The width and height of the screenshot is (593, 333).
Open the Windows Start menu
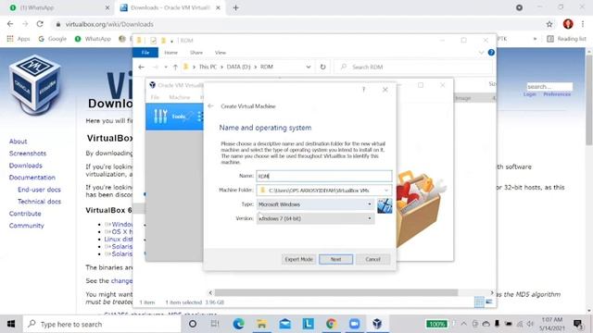click(11, 324)
